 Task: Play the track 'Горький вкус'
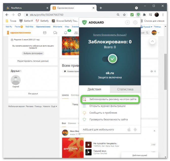(89, 152)
